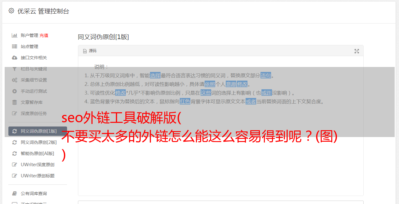Open 账户管理 bar chart icon

[x=14, y=35]
